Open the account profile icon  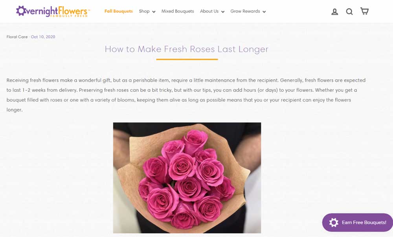[334, 11]
